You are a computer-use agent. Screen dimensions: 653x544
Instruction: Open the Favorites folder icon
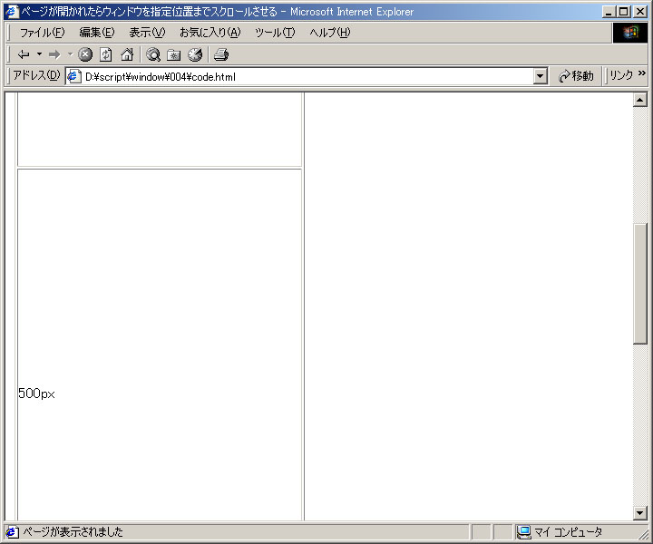click(173, 54)
